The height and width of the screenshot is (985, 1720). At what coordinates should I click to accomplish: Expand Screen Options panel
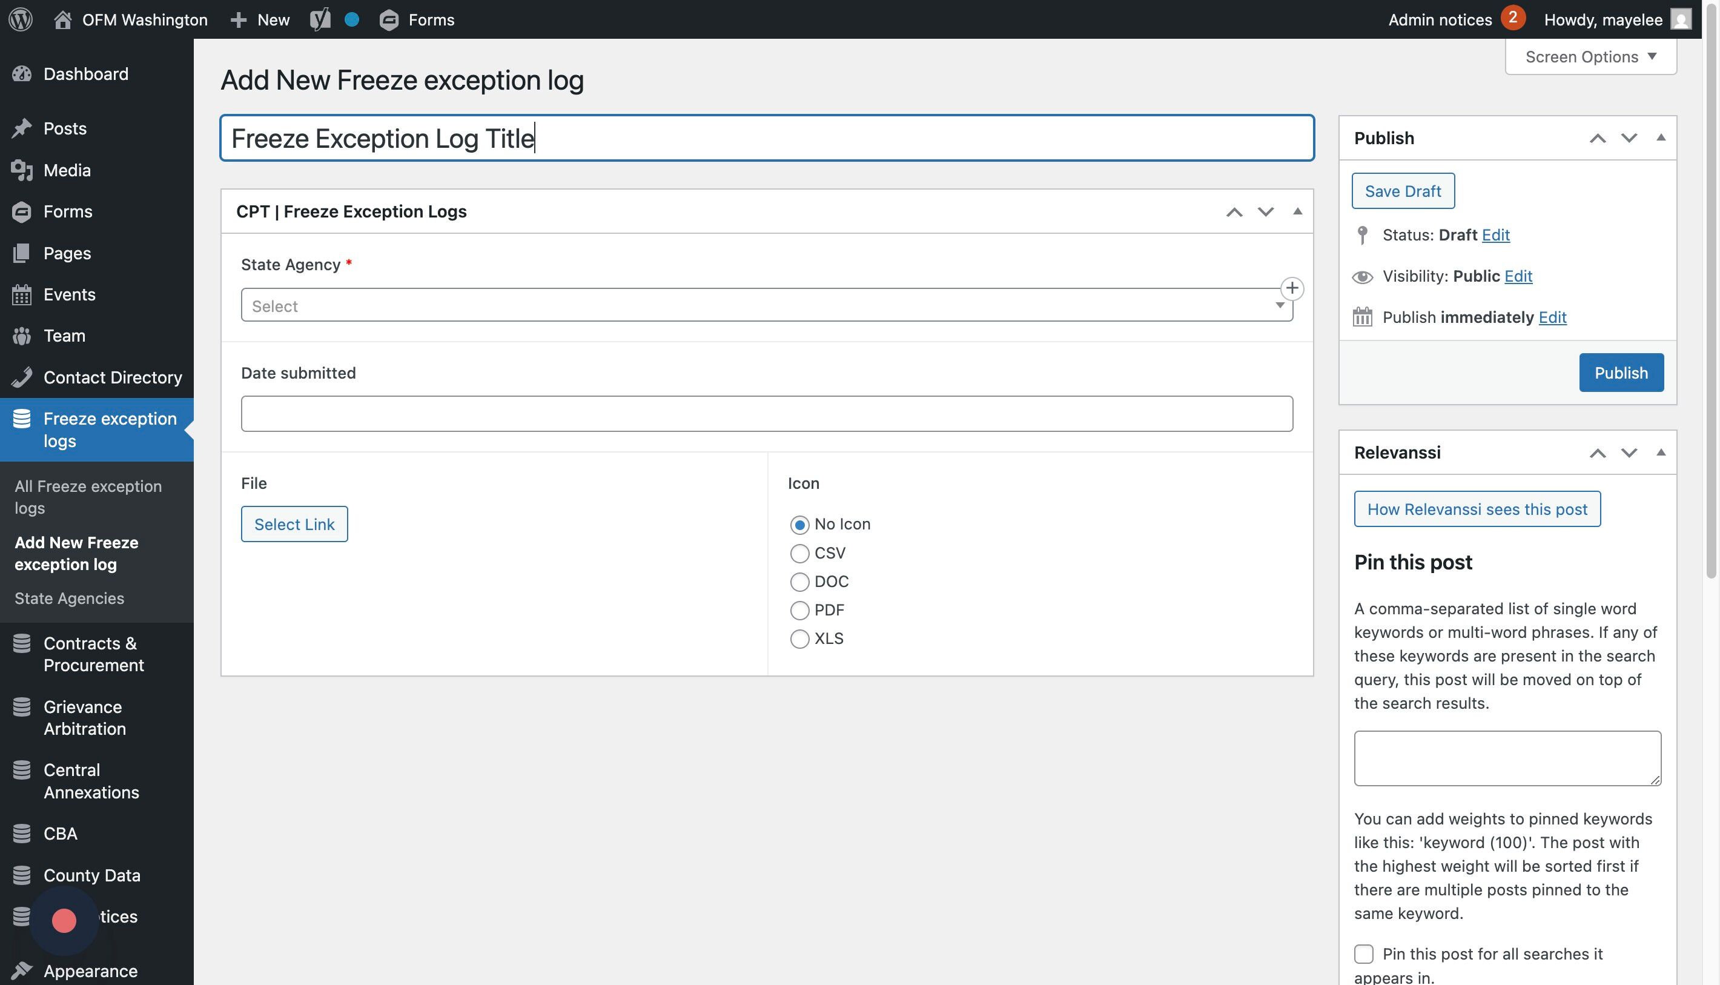tap(1590, 57)
